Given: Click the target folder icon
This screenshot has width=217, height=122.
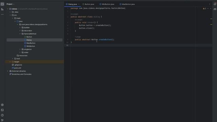Looking at the screenshot, I should [13, 62].
